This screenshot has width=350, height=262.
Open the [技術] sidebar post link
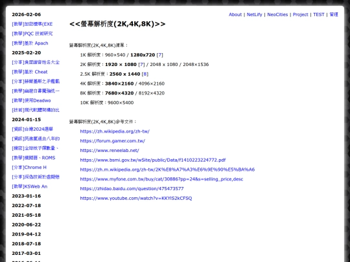coord(36,110)
